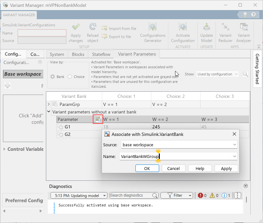Collapse Variant parameters without a variant bank
263x223 pixels.
pos(48,111)
